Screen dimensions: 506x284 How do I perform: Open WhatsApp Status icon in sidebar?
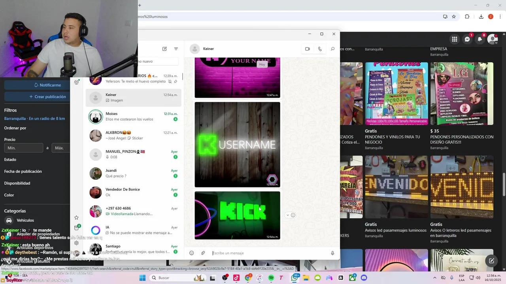click(x=77, y=82)
